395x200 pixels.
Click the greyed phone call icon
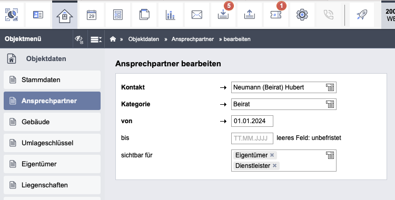[x=329, y=15]
